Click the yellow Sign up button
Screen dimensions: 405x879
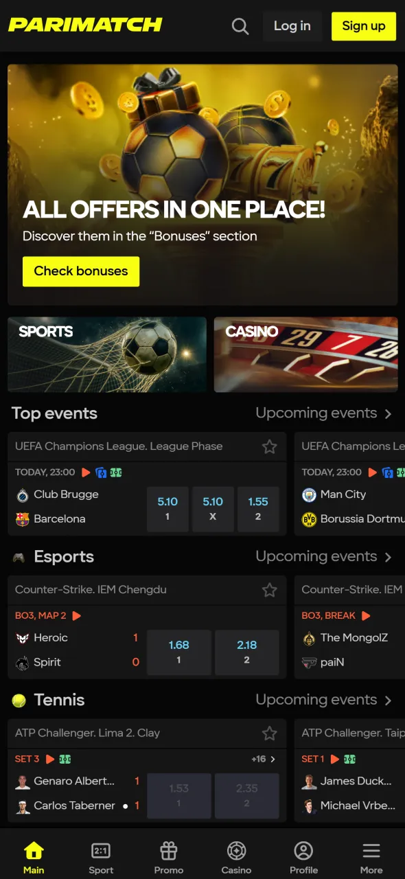[364, 26]
